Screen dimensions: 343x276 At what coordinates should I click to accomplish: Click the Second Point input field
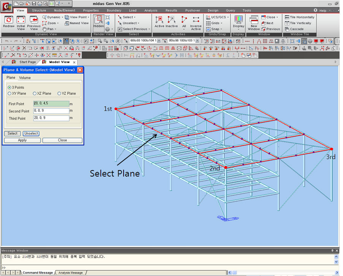point(51,111)
